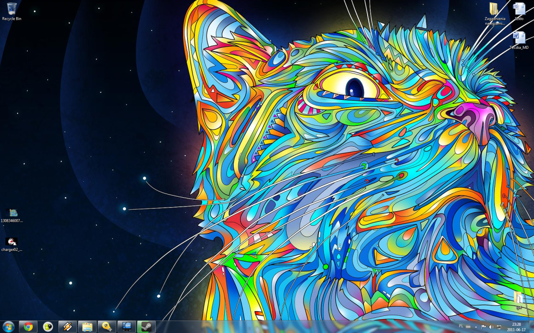534x333 pixels.
Task: Click the PL input language indicator
Action: click(461, 326)
